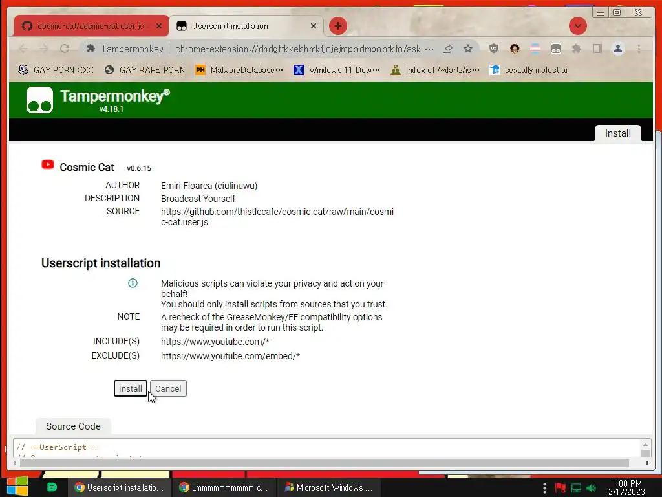
Task: Go forward using the browser forward arrow
Action: pyautogui.click(x=44, y=49)
